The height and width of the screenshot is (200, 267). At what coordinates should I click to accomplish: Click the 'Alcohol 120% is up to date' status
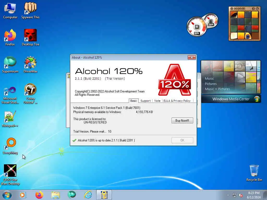106,140
